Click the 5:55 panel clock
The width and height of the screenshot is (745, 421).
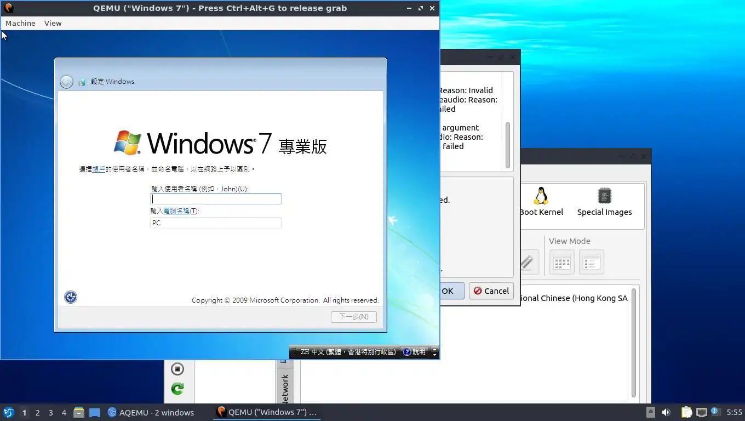tap(734, 412)
